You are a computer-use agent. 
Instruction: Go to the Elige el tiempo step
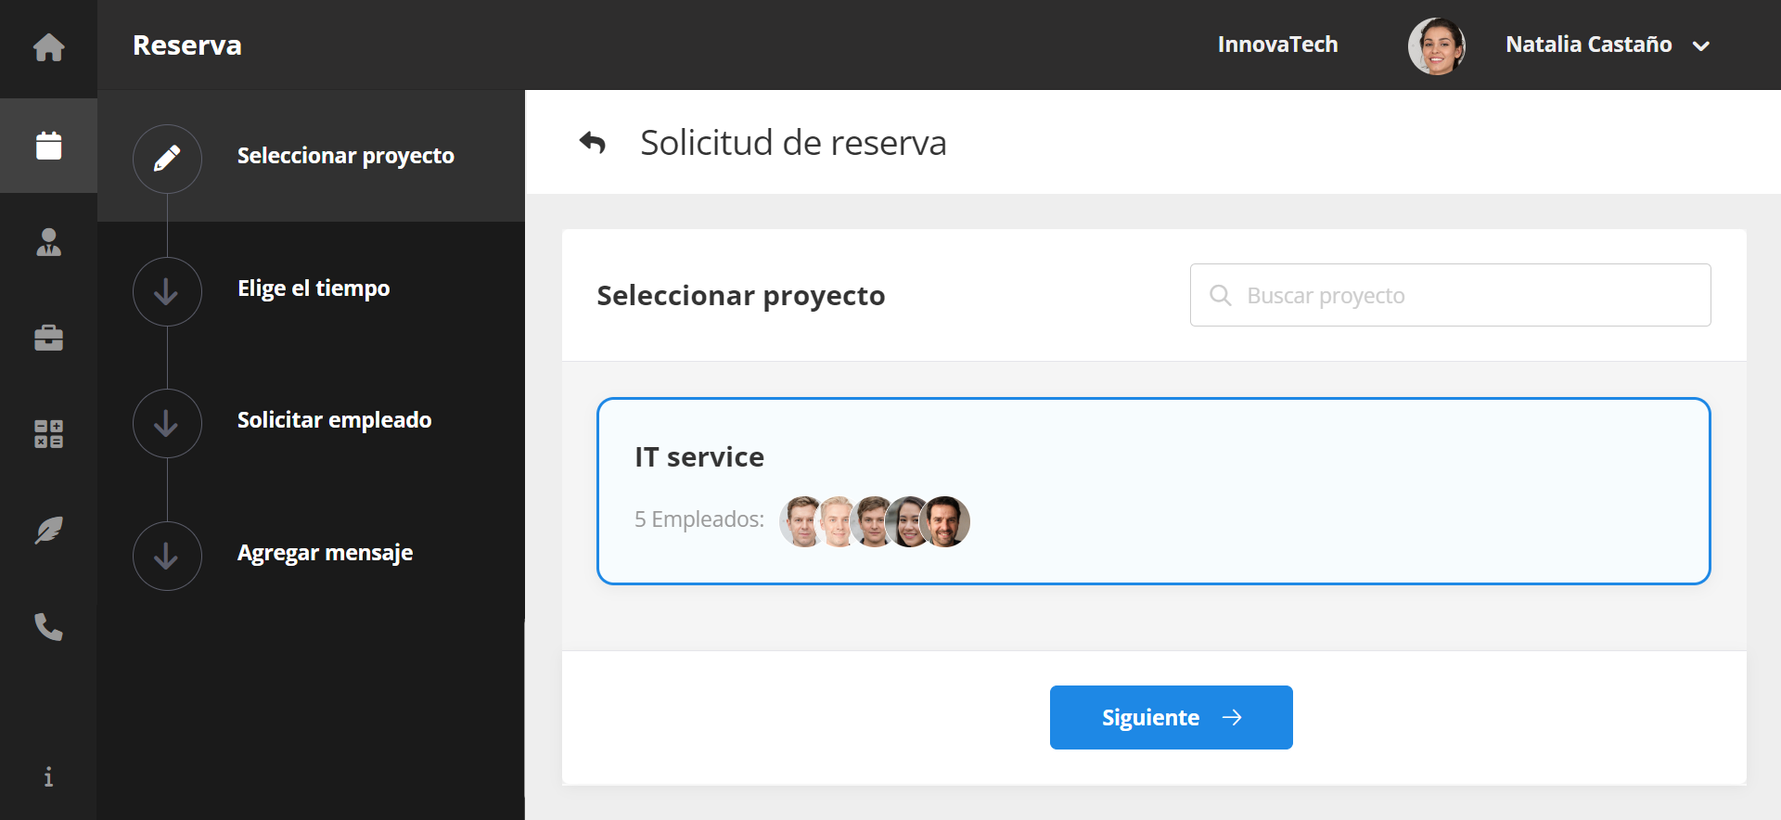click(x=314, y=288)
